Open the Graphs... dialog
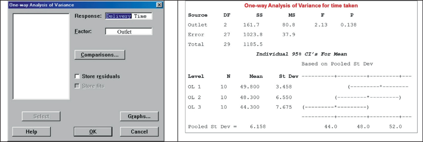 [x=139, y=116]
